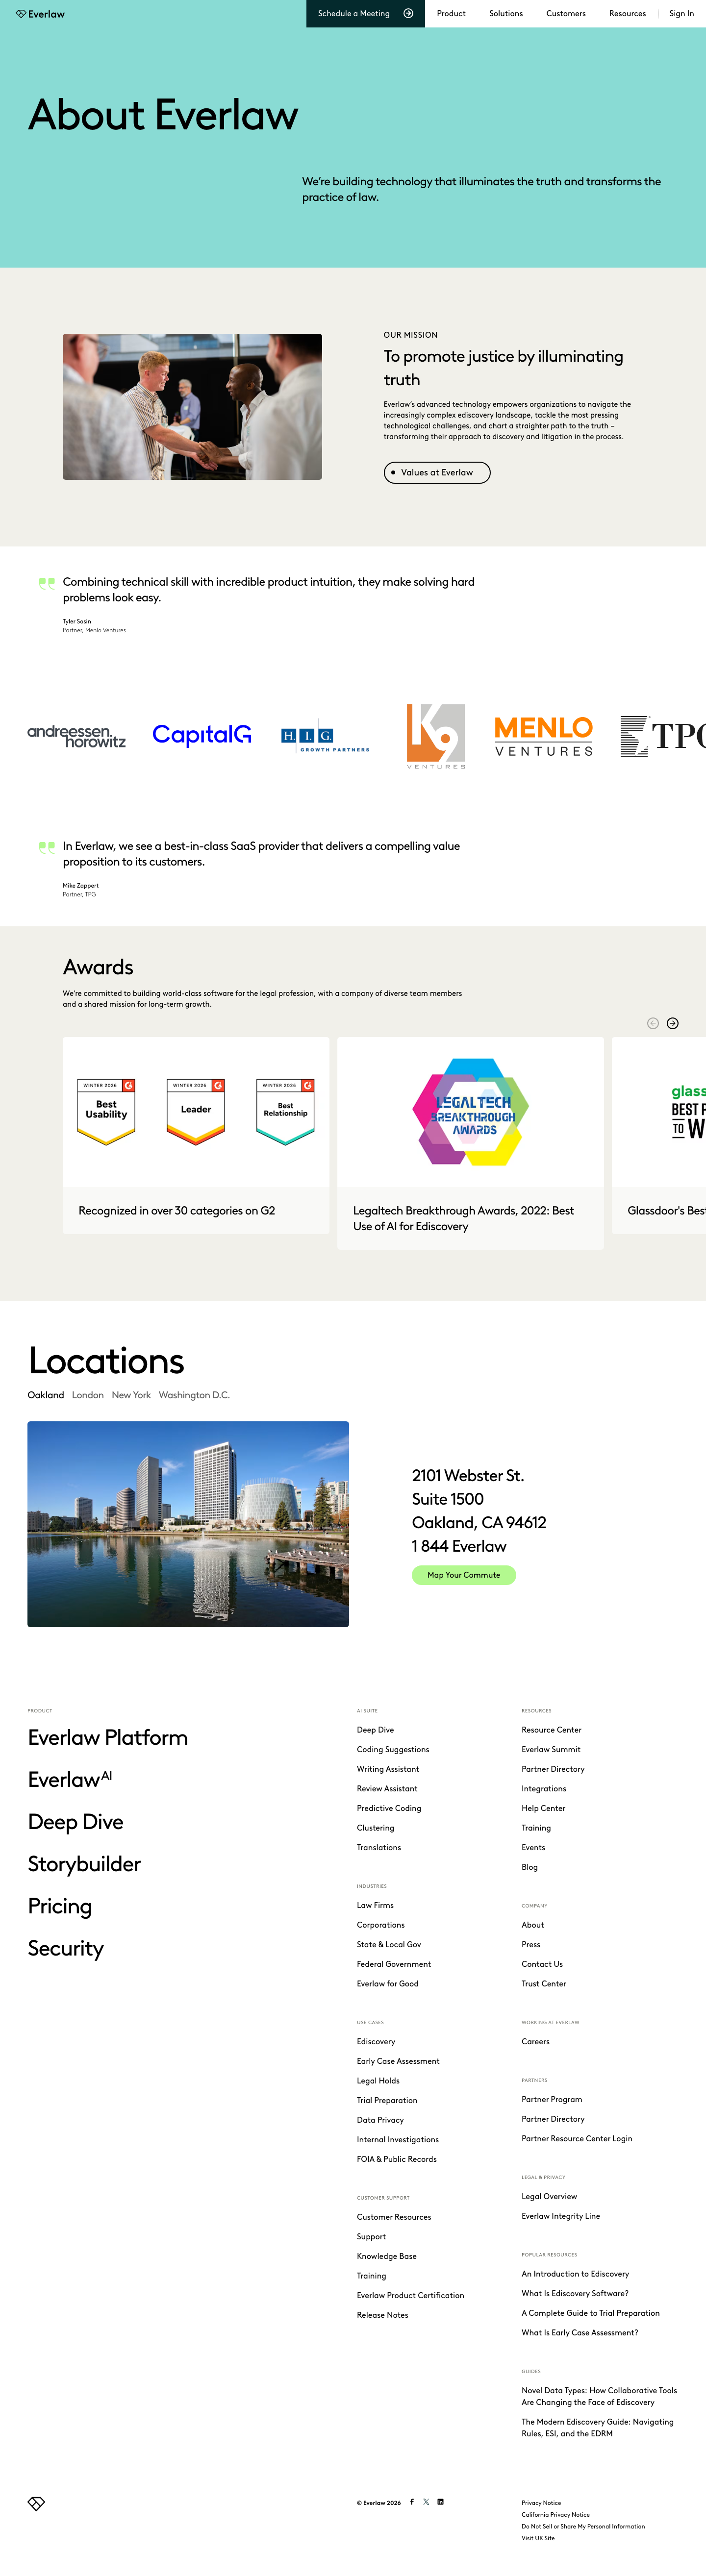Open the Resources menu
The width and height of the screenshot is (706, 2576).
(627, 14)
